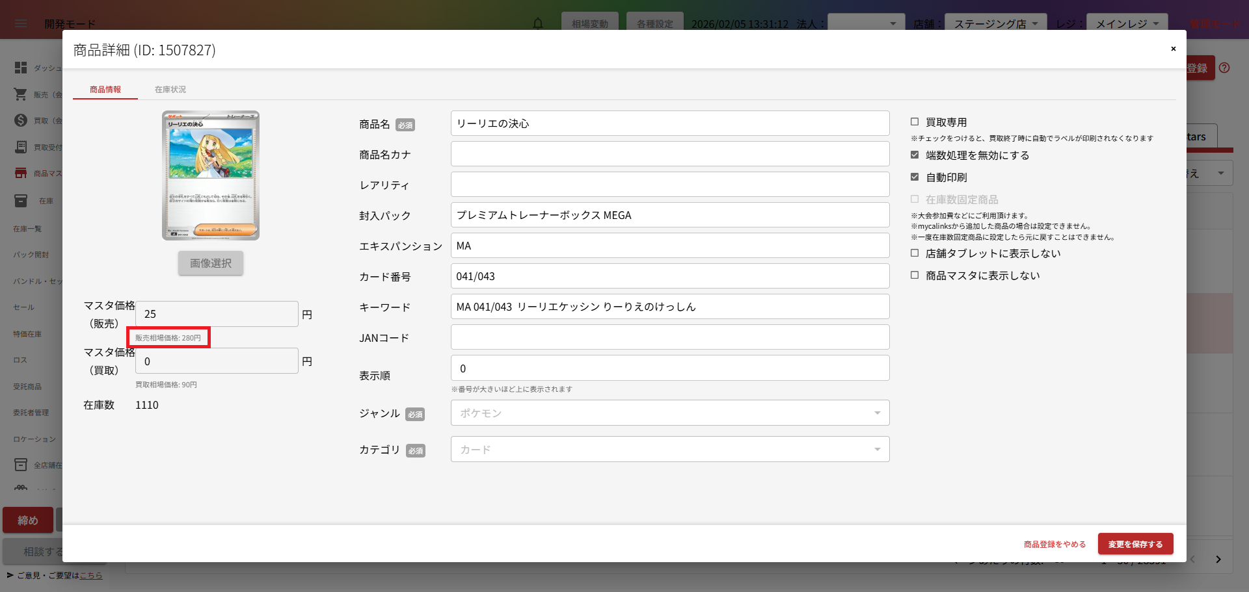Enable the 買取専用 checkbox
The width and height of the screenshot is (1249, 592).
[x=915, y=122]
